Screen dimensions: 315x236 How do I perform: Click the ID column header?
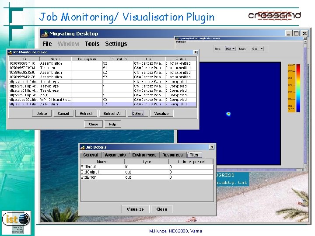[x=24, y=59]
